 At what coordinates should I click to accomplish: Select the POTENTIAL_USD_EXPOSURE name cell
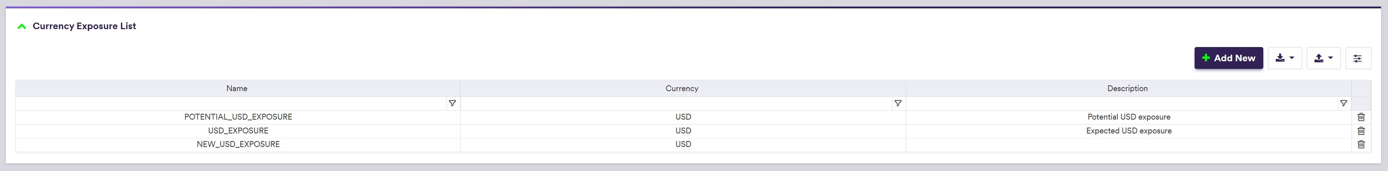238,117
